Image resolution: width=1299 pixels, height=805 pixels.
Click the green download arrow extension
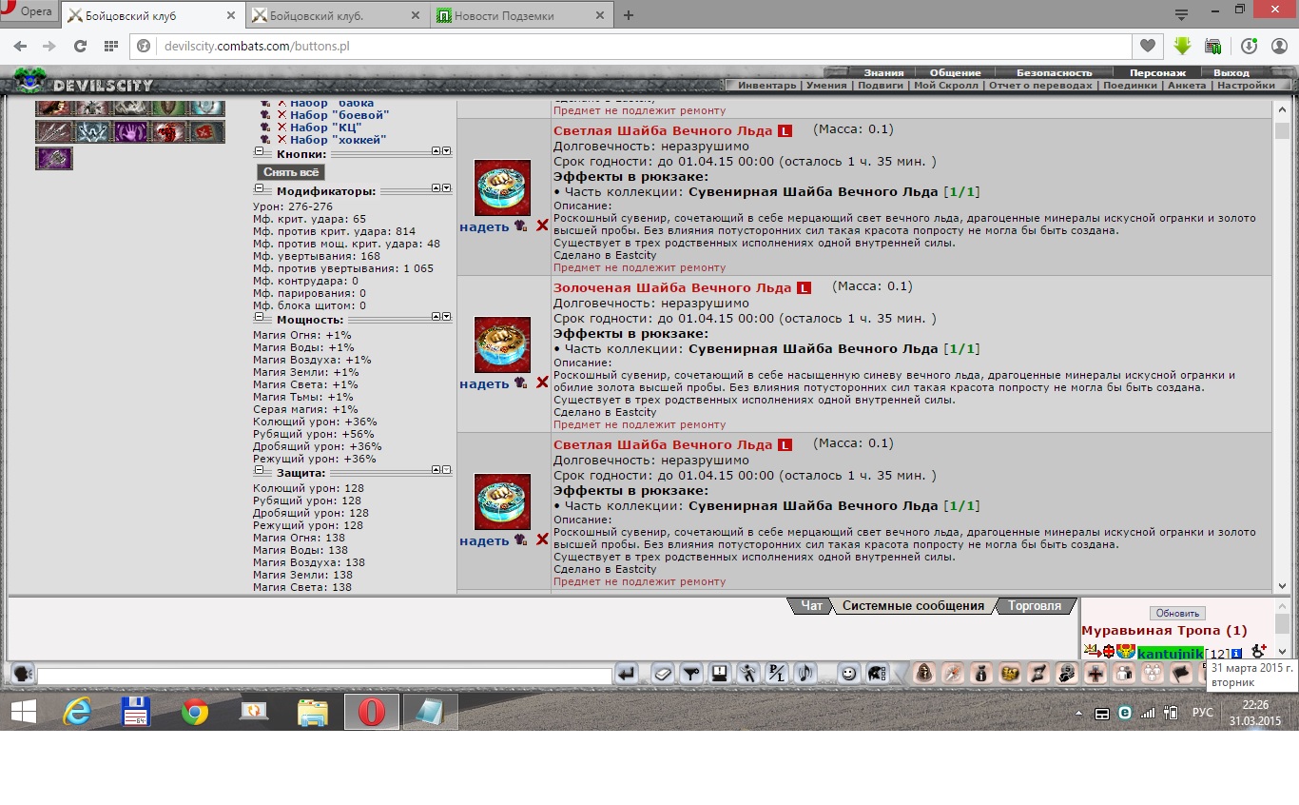(x=1182, y=46)
